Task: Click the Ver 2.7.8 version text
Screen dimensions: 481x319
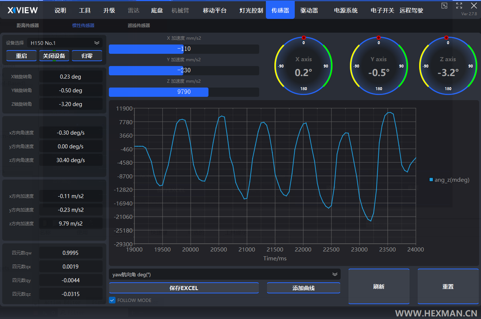Action: 469,14
